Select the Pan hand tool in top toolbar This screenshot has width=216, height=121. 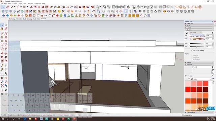[67, 7]
